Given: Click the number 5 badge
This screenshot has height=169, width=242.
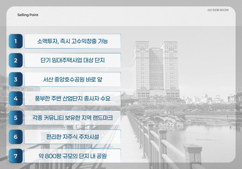Looking at the screenshot, I should click(x=16, y=118).
